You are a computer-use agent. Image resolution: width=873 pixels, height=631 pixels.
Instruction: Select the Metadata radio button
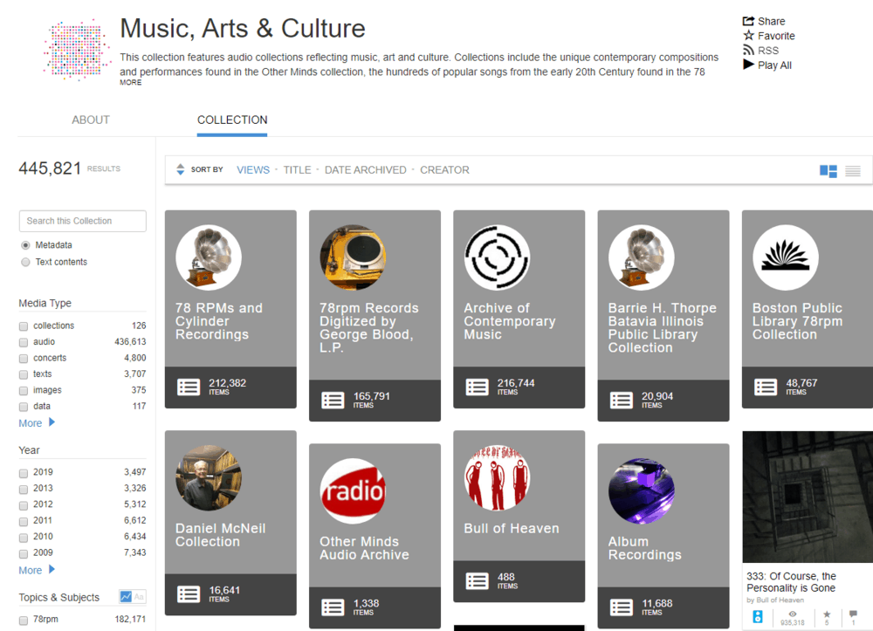(x=25, y=245)
